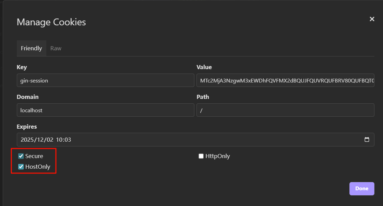Switch to the Raw tab
This screenshot has width=383, height=206.
[x=56, y=48]
